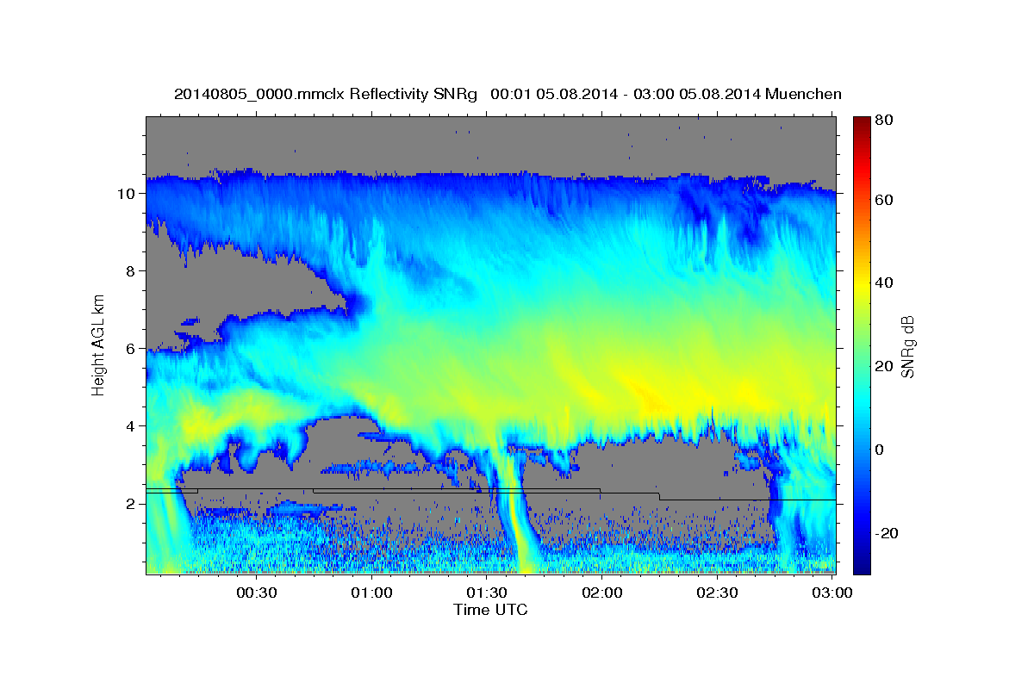
Task: Click the 01:00 time tick label
Action: coord(371,593)
